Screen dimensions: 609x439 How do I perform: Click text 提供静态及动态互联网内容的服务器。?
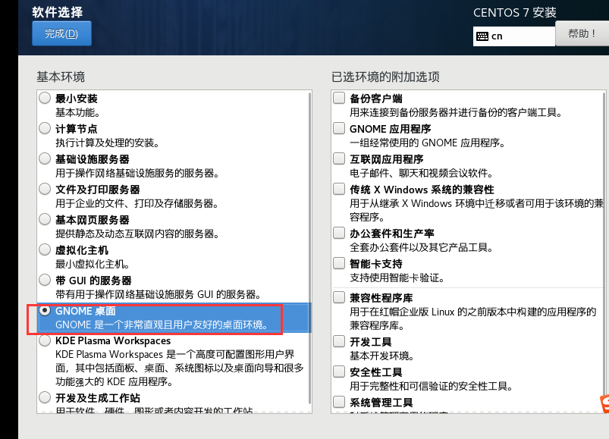137,234
